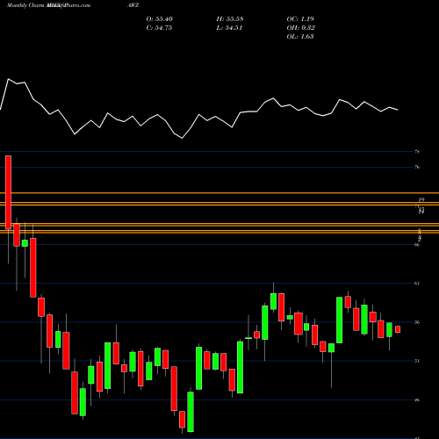
Task: Click the 51 price axis label
Action: pyautogui.click(x=417, y=361)
